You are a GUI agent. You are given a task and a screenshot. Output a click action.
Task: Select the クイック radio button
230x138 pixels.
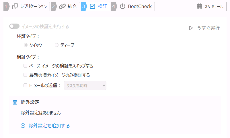tap(26, 45)
